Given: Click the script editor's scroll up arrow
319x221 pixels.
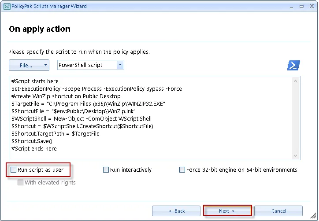Looking at the screenshot, I should [x=297, y=80].
